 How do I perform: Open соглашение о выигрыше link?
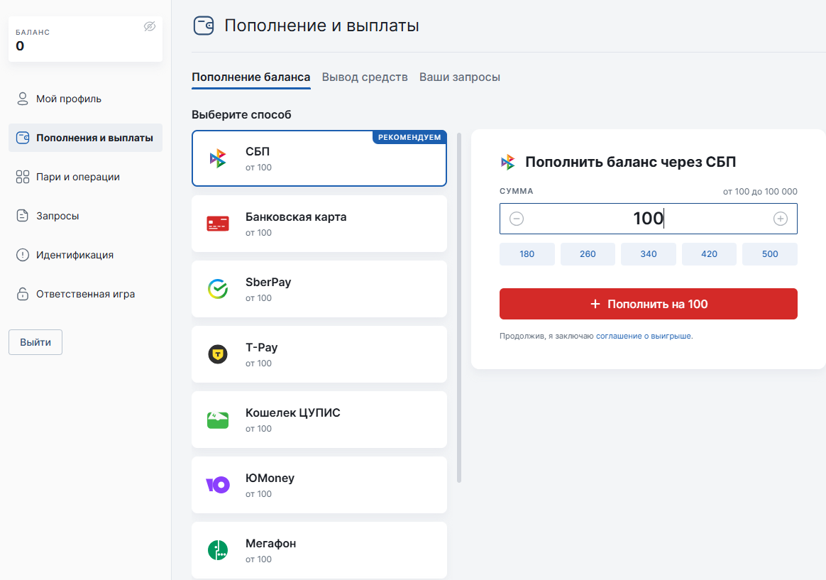[x=644, y=336]
